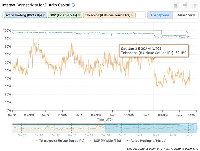Click the Dec 27 region in the navigator

(x=55, y=128)
